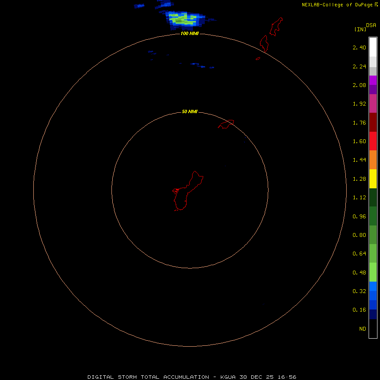This screenshot has width=380, height=380.
Task: Click the northernmost long red island outline
Action: (276, 27)
